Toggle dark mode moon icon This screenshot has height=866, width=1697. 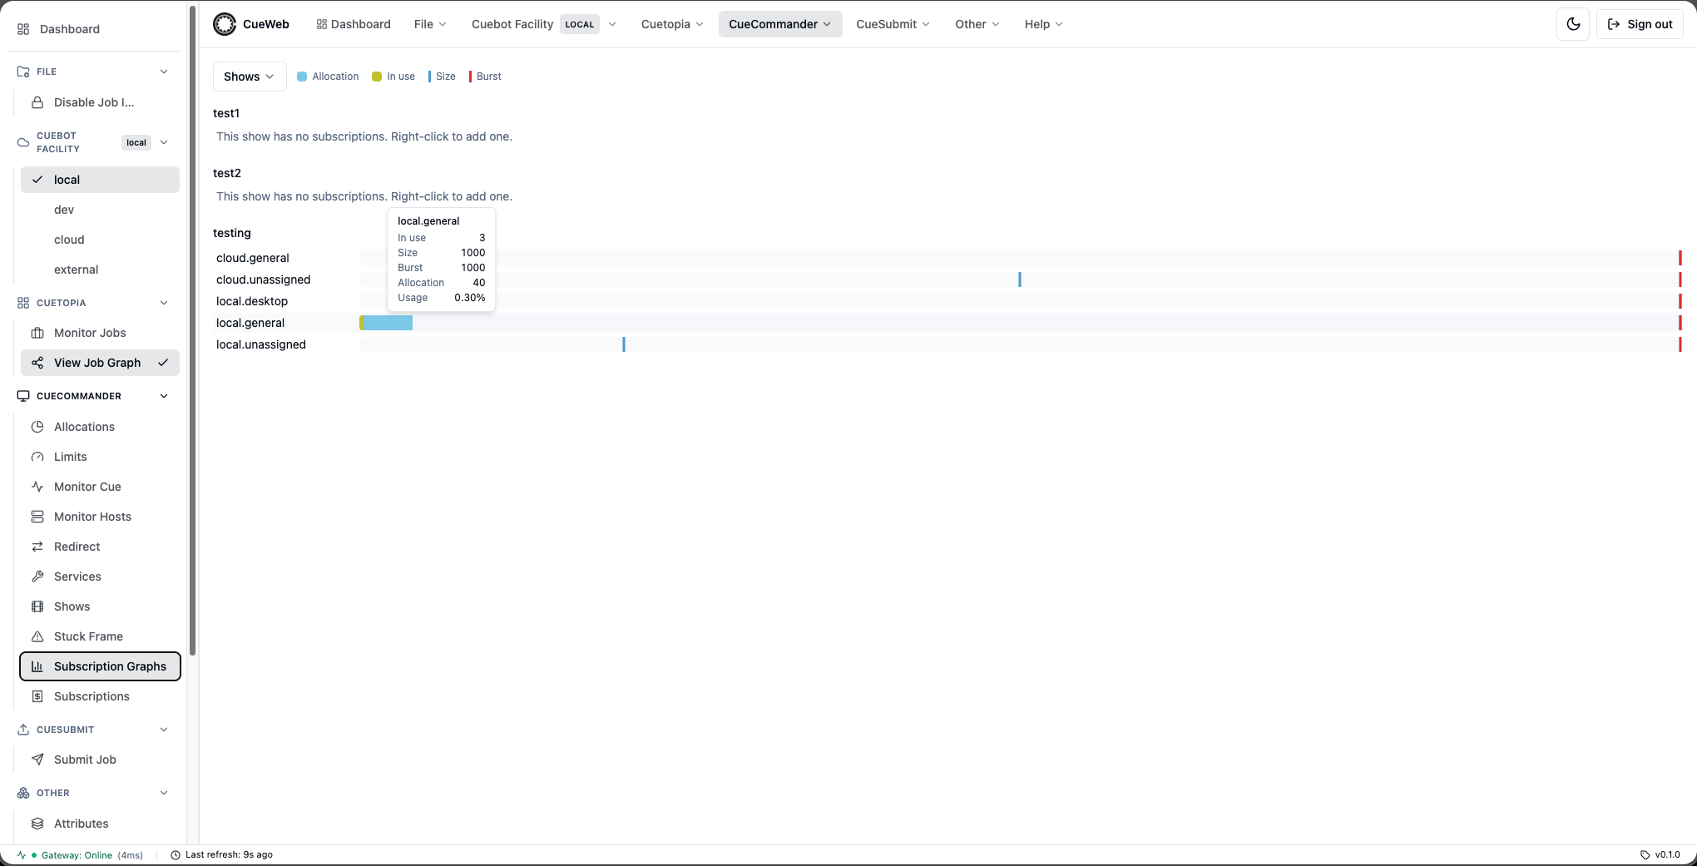click(x=1573, y=24)
